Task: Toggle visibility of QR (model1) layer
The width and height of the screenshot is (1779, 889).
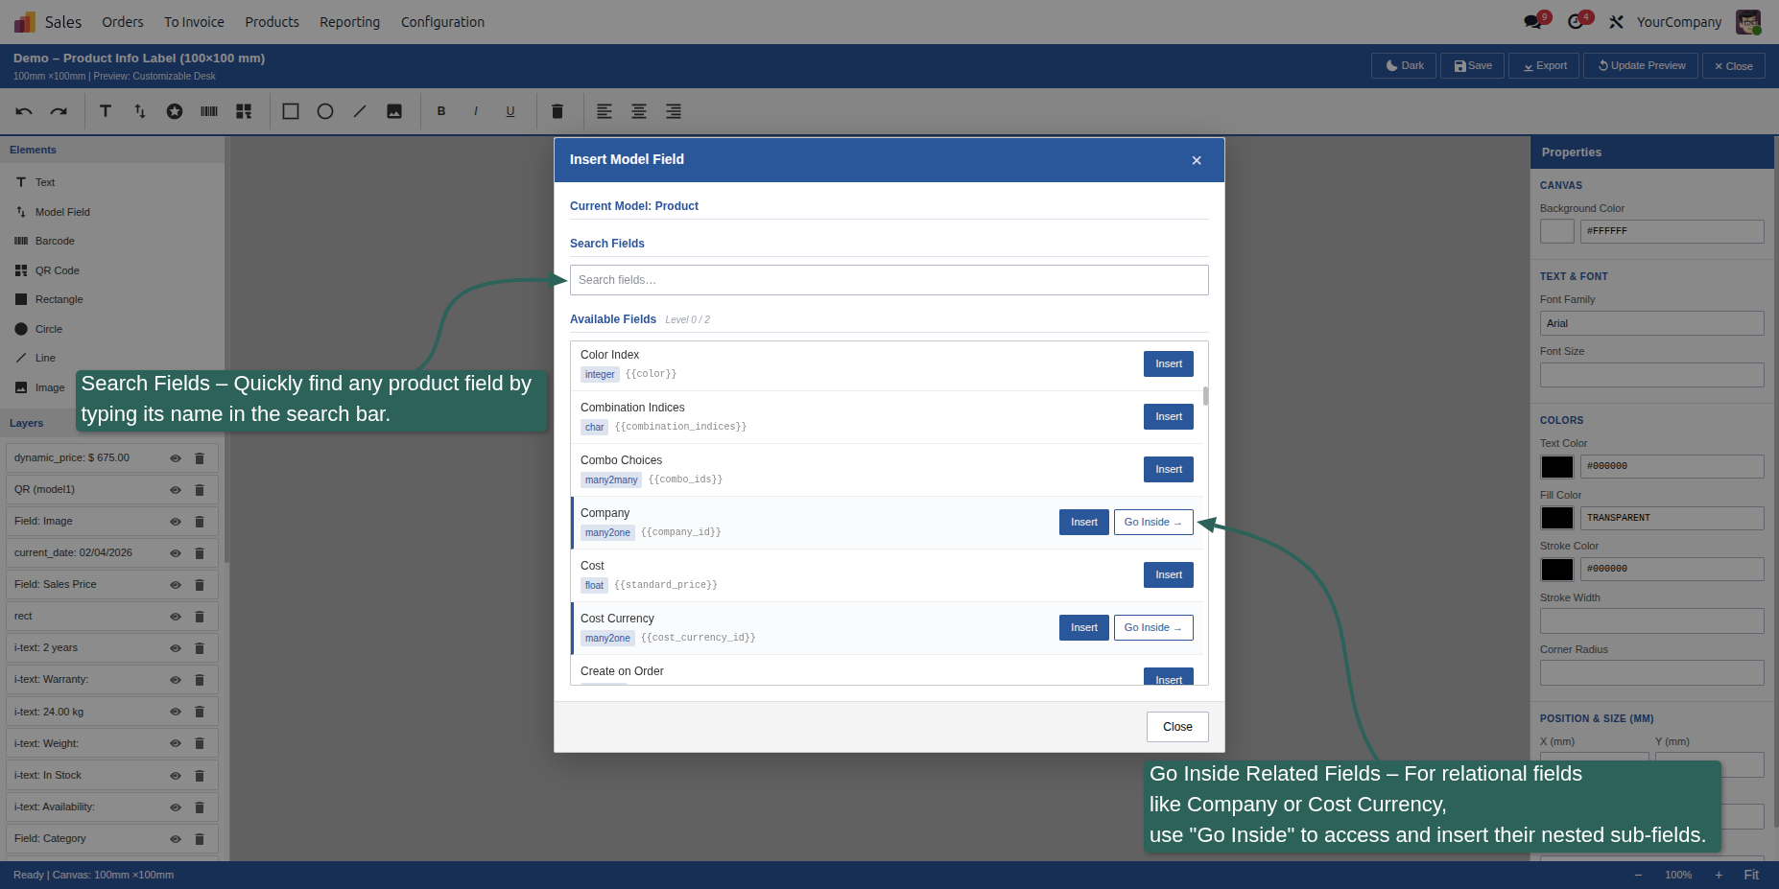Action: pyautogui.click(x=176, y=490)
